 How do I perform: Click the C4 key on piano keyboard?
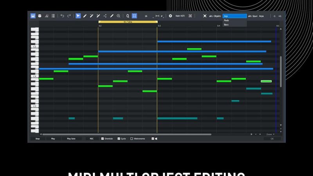(x=35, y=76)
